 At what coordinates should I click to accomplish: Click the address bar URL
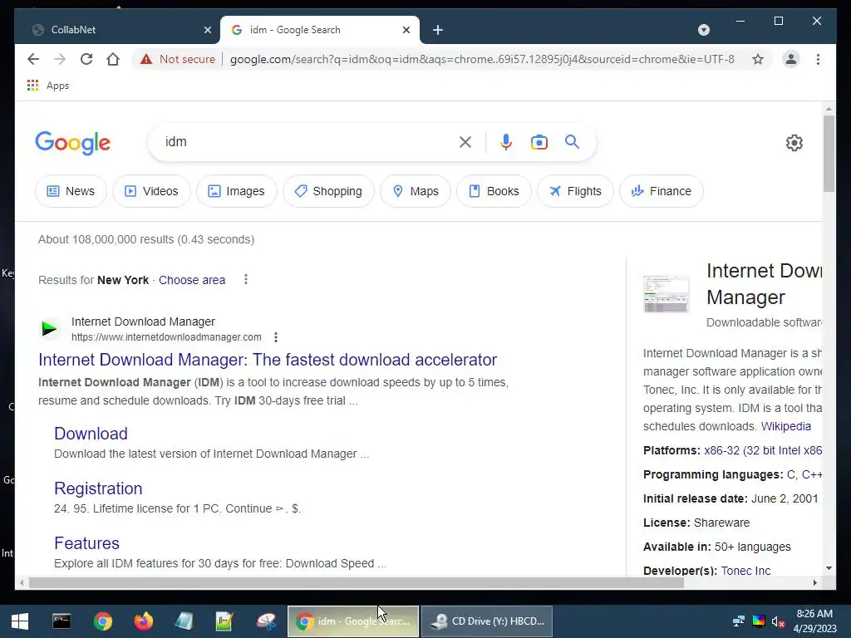pyautogui.click(x=482, y=59)
